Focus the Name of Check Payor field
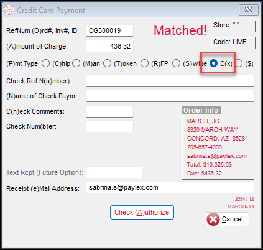This screenshot has height=250, width=263. point(170,96)
